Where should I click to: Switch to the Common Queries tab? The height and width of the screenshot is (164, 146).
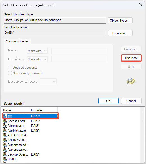pyautogui.click(x=17, y=41)
